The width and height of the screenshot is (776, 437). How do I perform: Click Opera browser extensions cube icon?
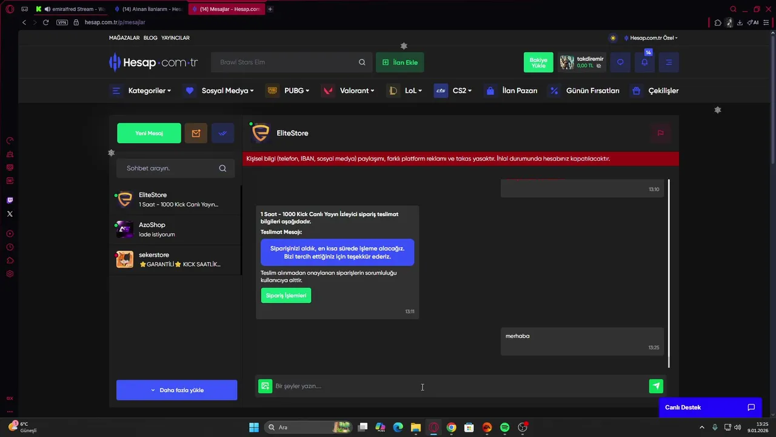(x=718, y=22)
